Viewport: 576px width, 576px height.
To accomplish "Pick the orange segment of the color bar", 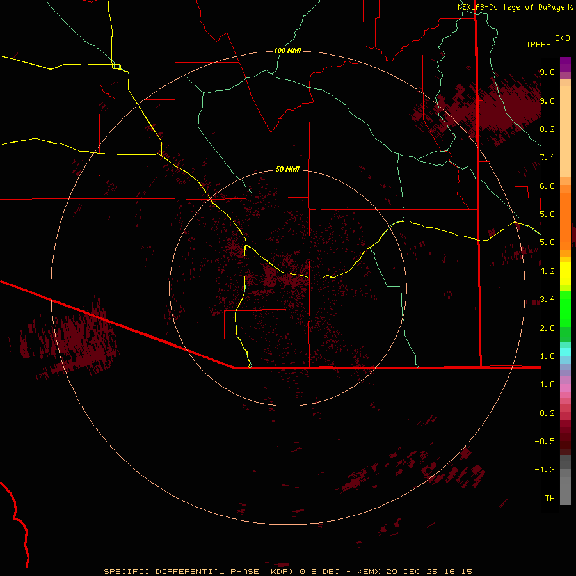I will [565, 221].
